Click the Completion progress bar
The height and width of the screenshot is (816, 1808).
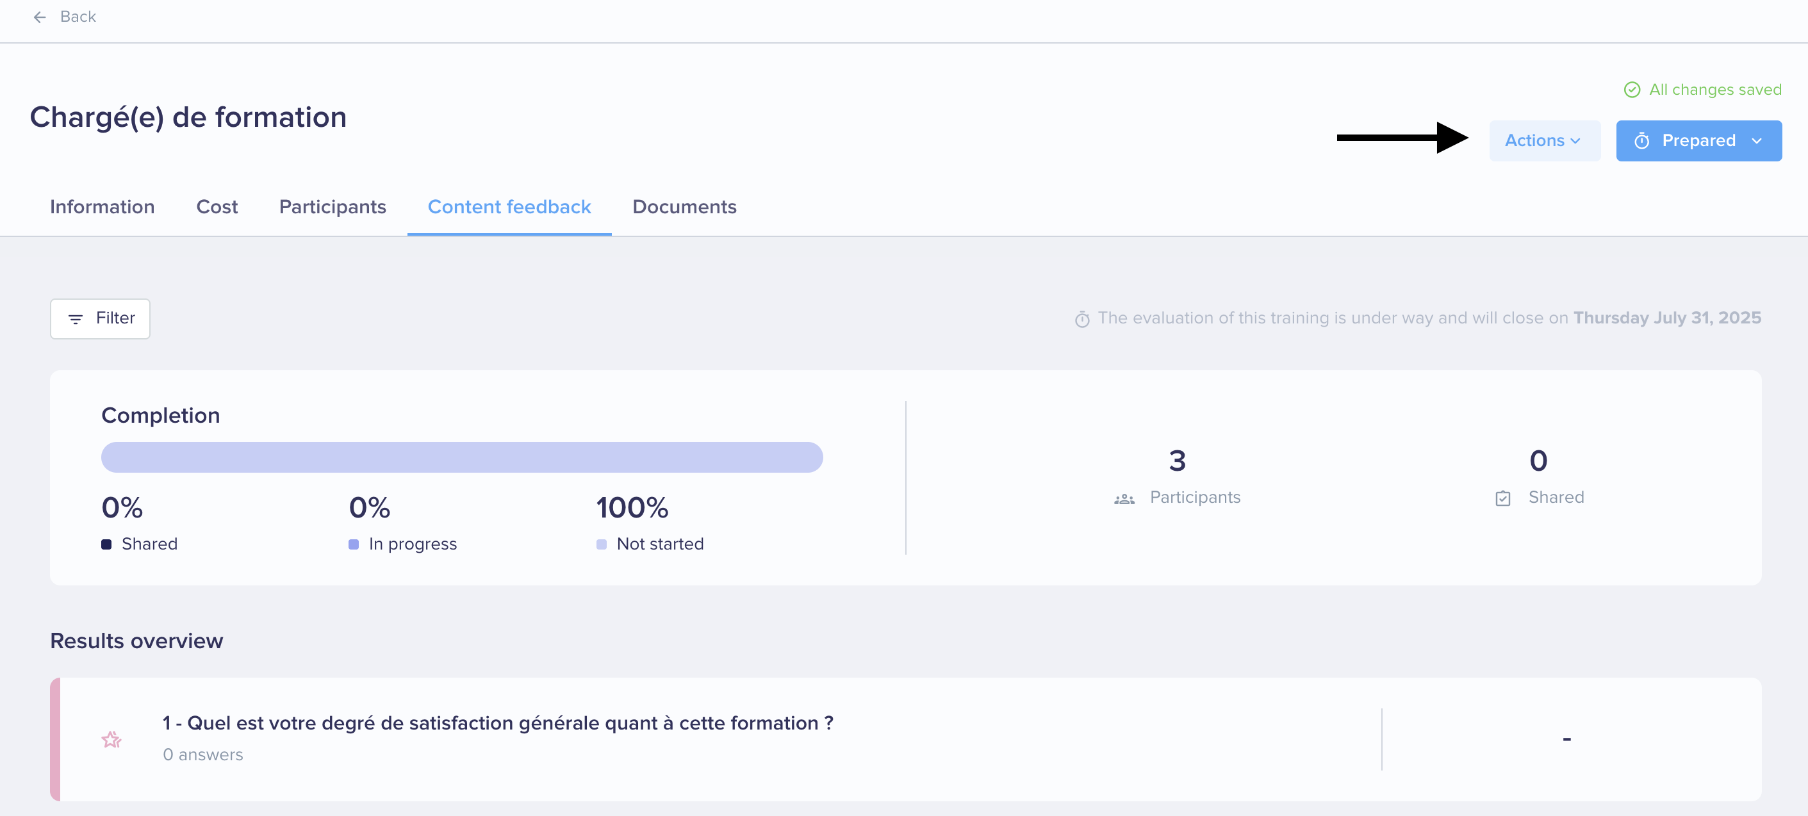(x=462, y=457)
